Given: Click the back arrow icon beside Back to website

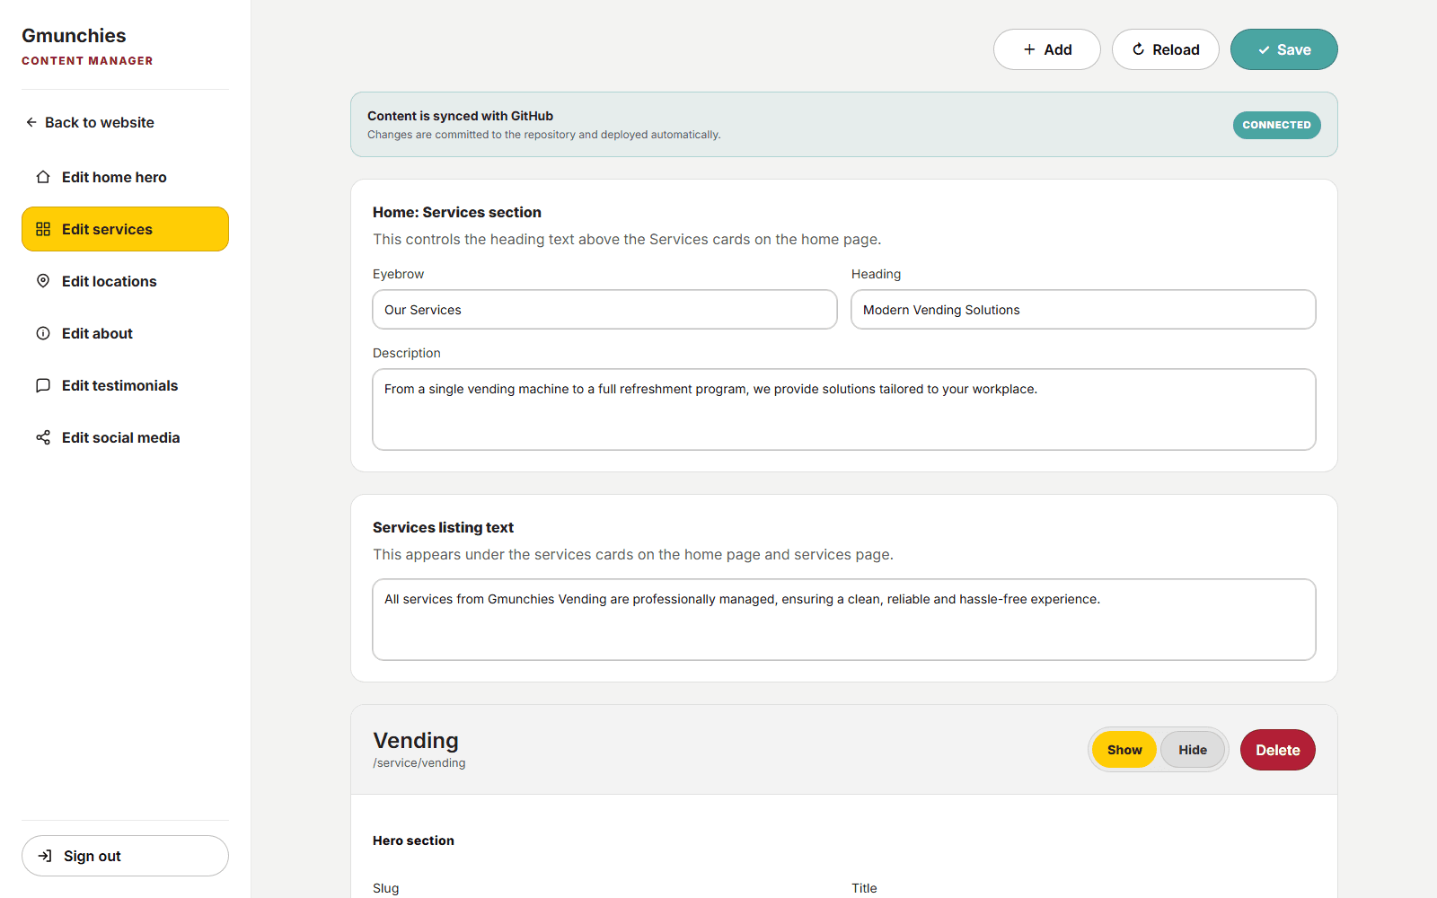Looking at the screenshot, I should pyautogui.click(x=31, y=122).
